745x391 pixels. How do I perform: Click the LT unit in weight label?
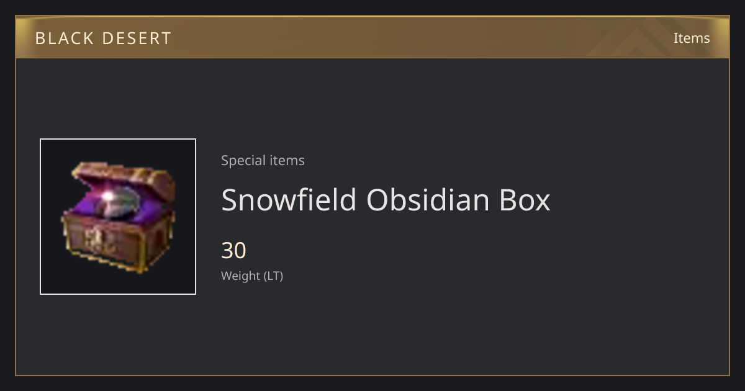(x=273, y=276)
